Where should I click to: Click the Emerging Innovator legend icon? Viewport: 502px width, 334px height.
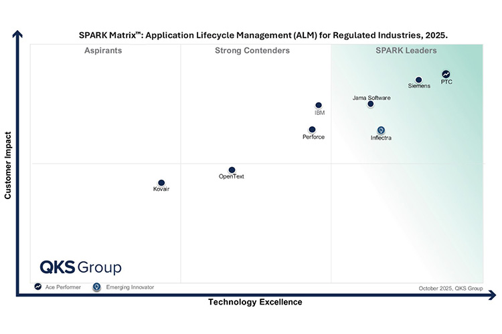pyautogui.click(x=97, y=287)
